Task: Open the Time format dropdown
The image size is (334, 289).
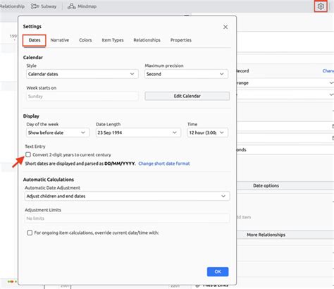Action: point(208,133)
